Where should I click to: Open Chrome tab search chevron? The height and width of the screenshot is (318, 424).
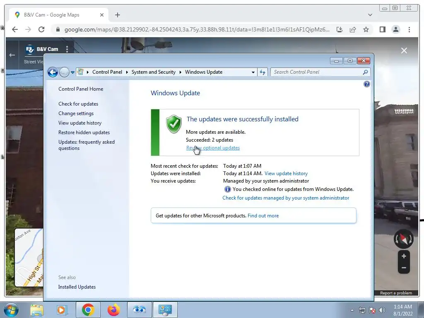(x=370, y=15)
